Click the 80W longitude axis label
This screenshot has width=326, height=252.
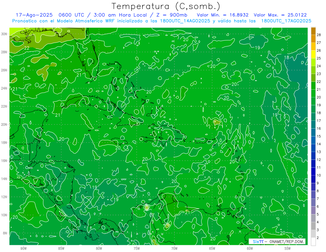pyautogui.click(x=99, y=249)
